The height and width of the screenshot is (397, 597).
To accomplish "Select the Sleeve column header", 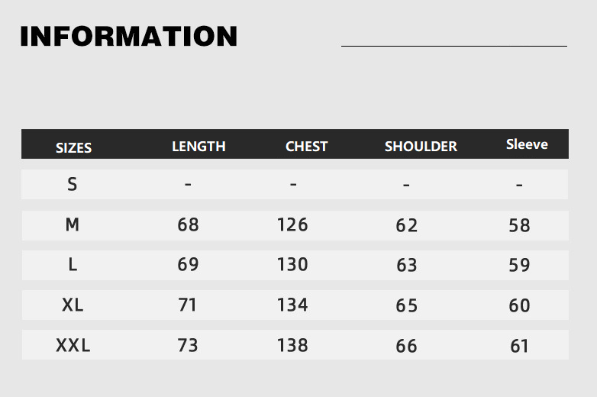I will 527,144.
